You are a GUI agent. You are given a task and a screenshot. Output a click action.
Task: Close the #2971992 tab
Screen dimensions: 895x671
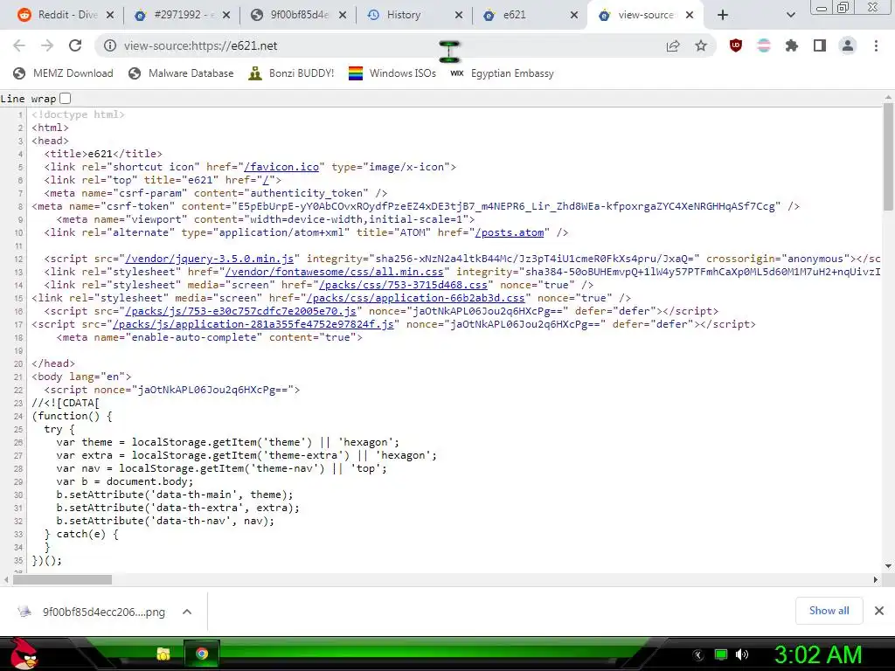pos(226,15)
